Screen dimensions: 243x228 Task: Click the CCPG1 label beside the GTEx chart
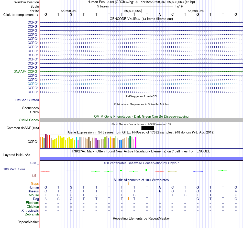click(33, 142)
